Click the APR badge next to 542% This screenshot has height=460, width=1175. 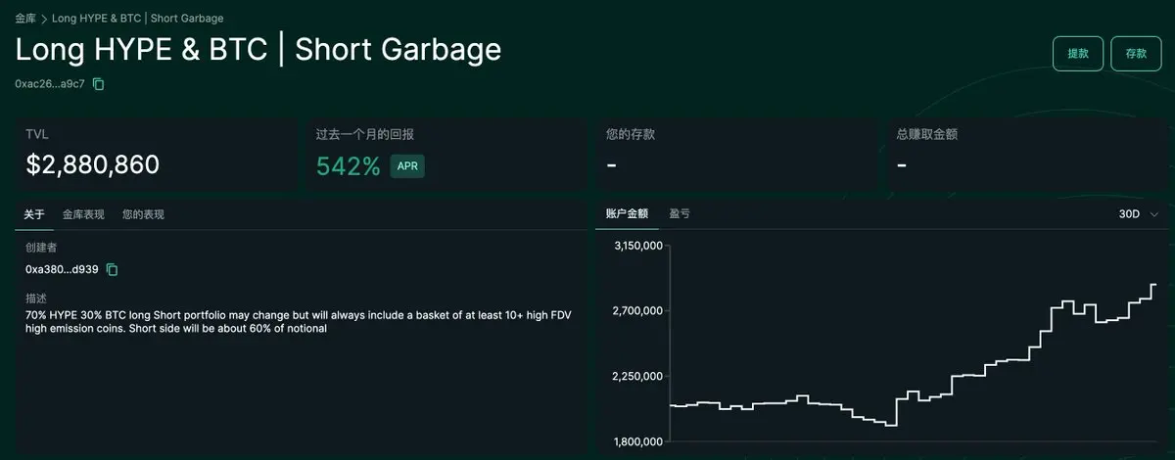coord(407,166)
